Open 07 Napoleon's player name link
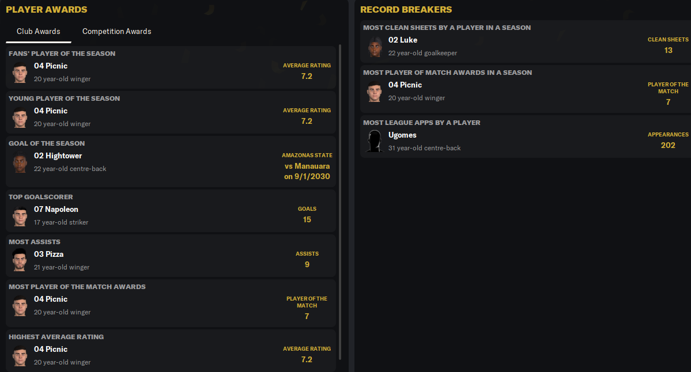Screen dimensions: 691x372 [x=56, y=210]
